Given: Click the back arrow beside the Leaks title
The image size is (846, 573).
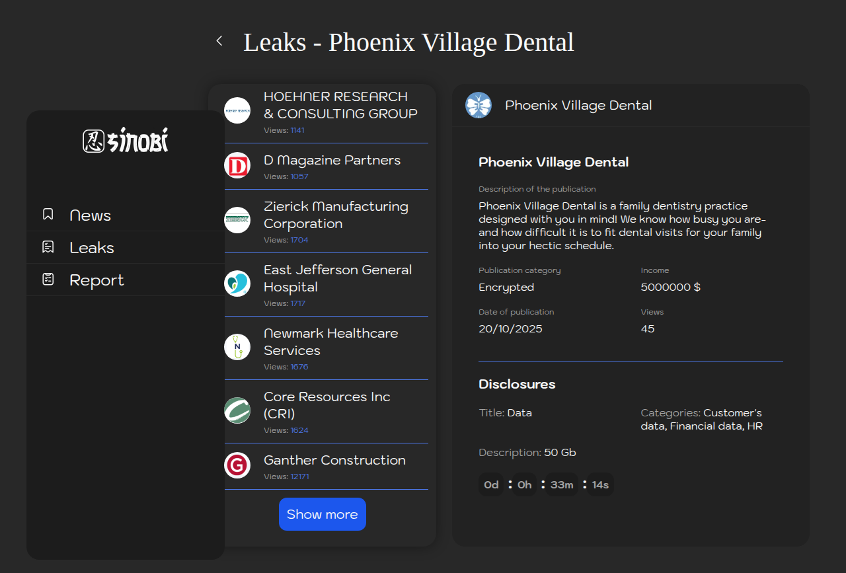Looking at the screenshot, I should coord(219,41).
